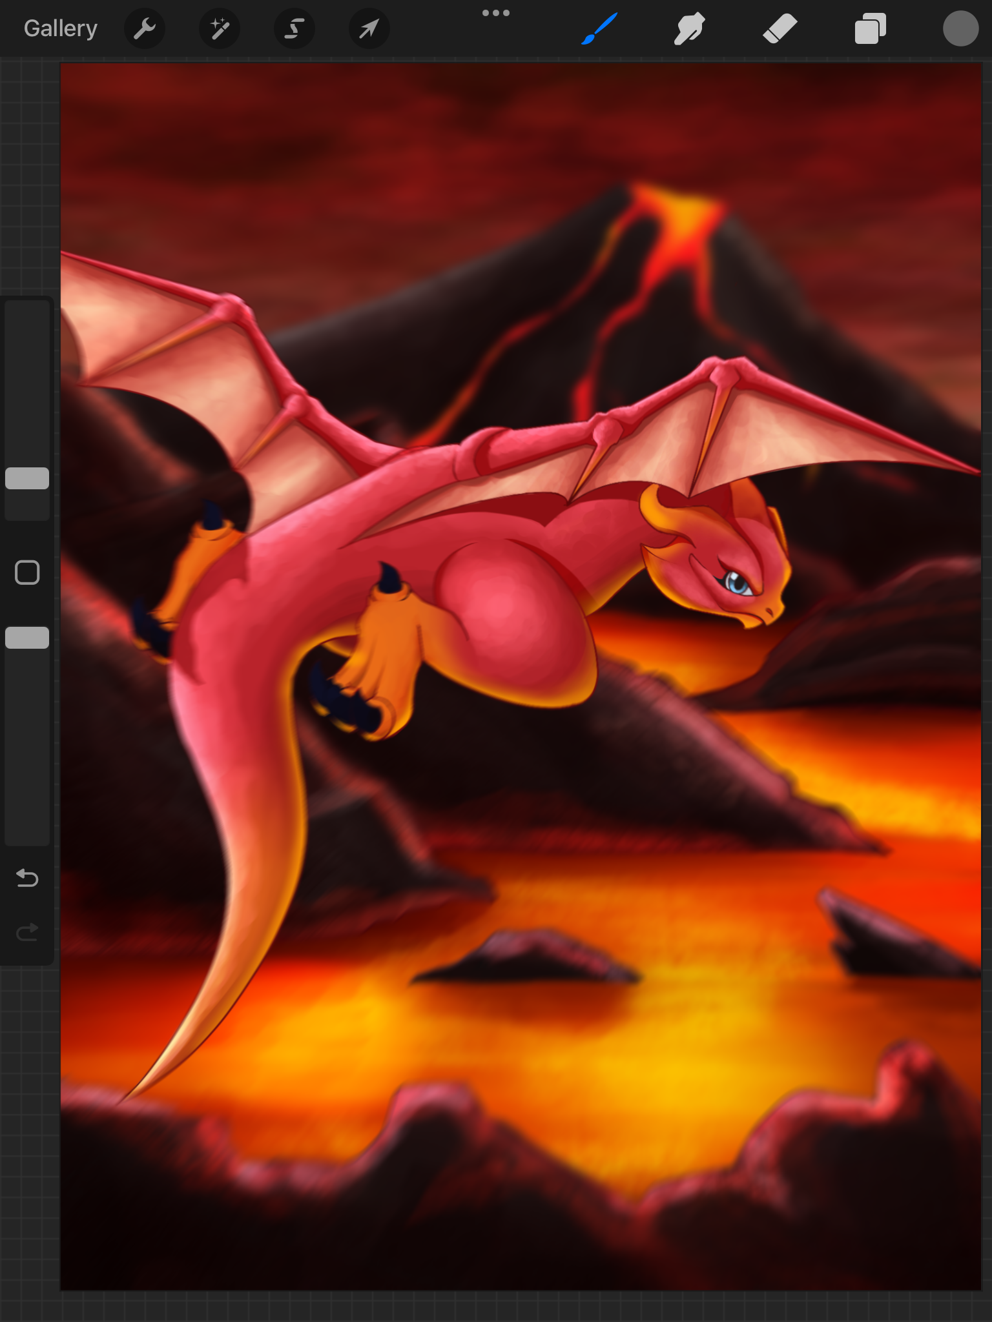Return to the Gallery

point(61,28)
